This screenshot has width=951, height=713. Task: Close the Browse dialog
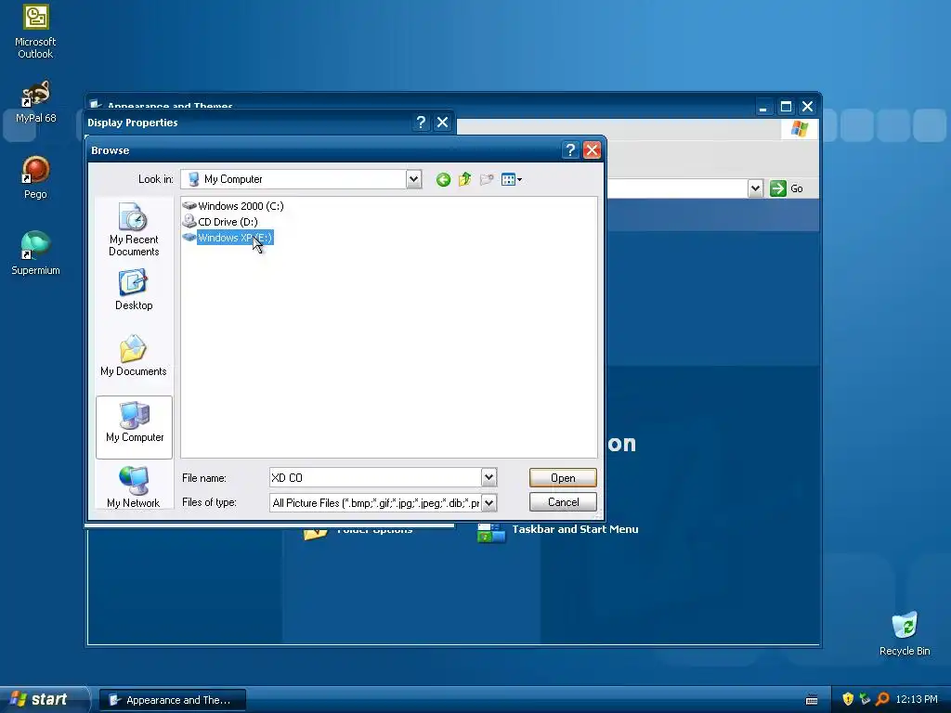(592, 149)
